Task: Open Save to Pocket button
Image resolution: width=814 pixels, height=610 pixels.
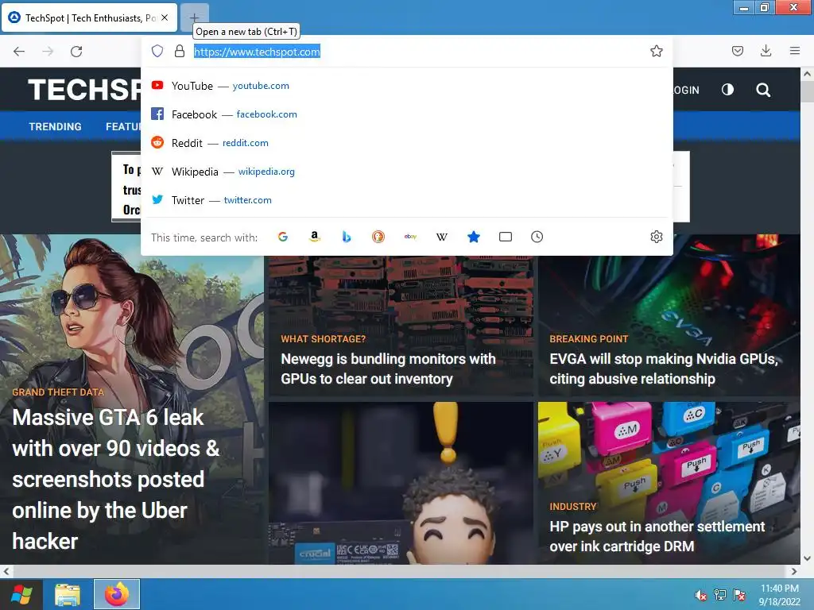Action: tap(737, 51)
